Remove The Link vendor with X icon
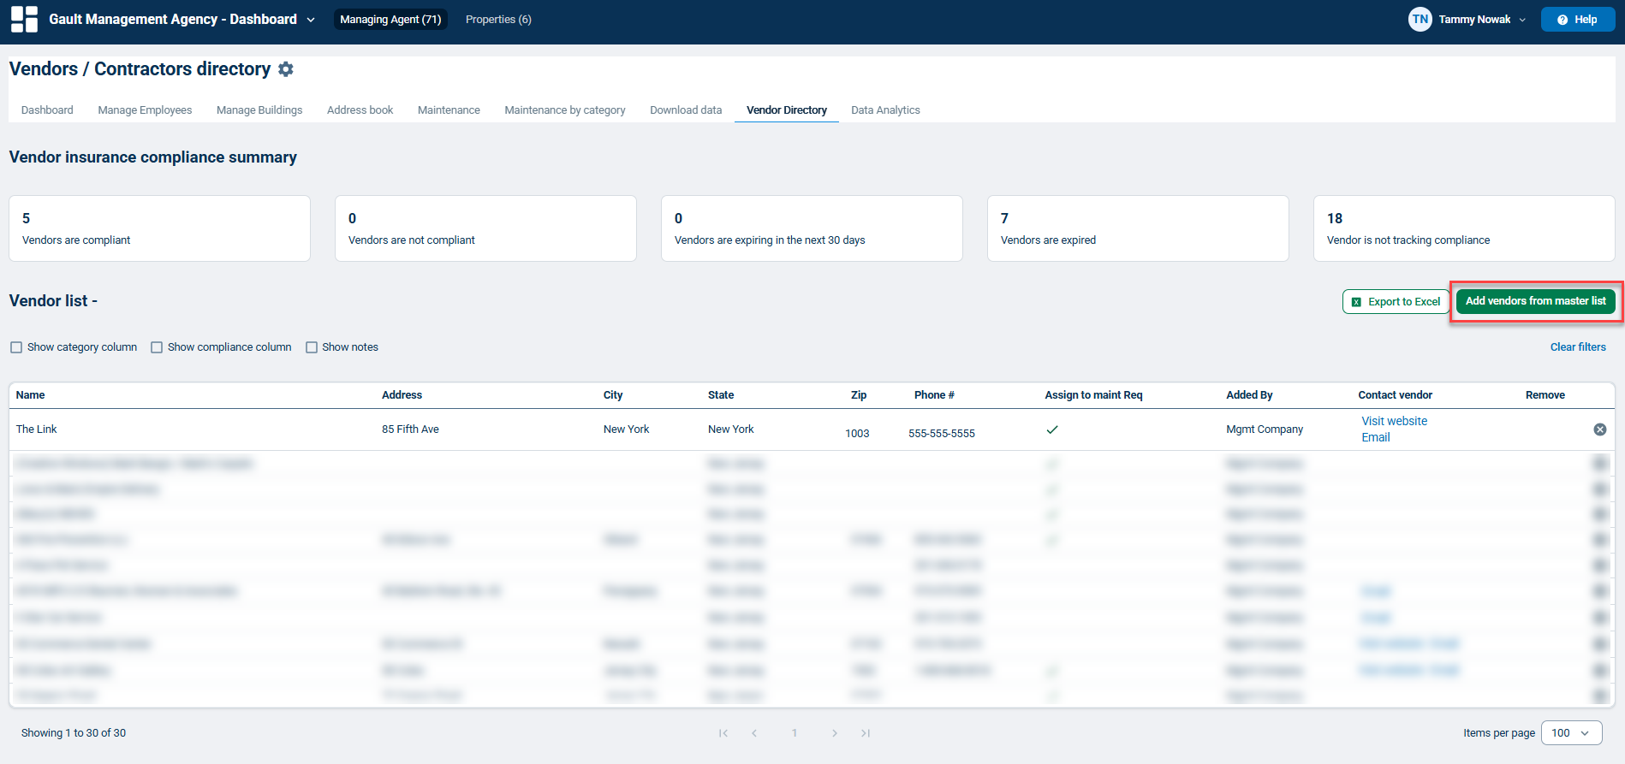1625x764 pixels. [1599, 429]
